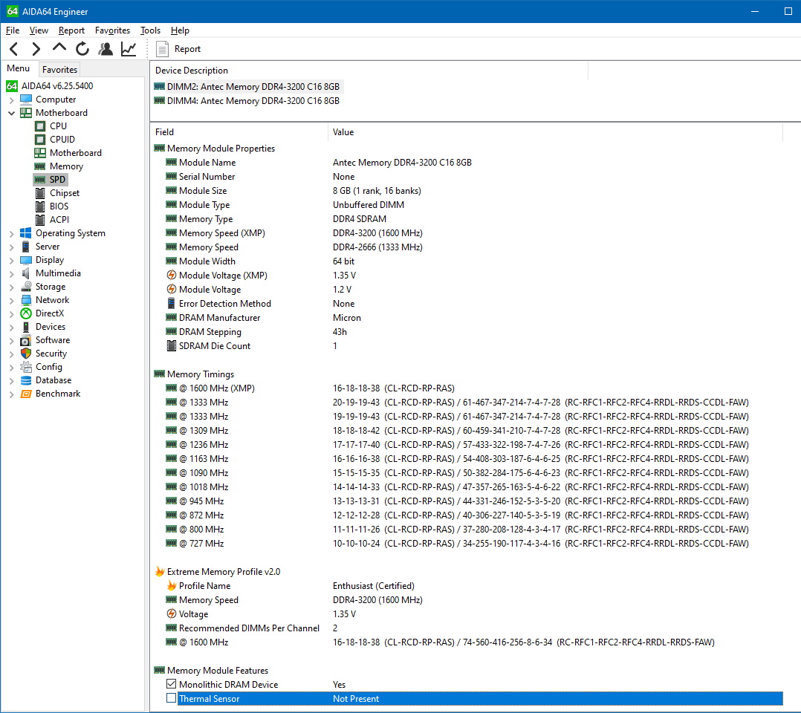The height and width of the screenshot is (713, 801).
Task: Click the Report page icon in toolbar
Action: pos(162,49)
